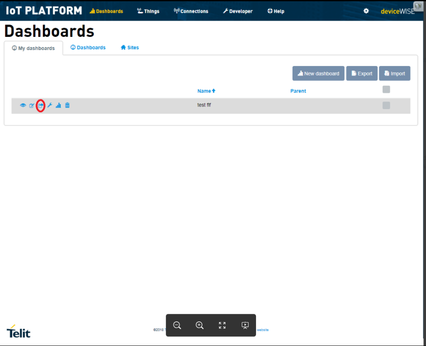Edit the test flf dashboard (pencil icon)

pos(32,105)
